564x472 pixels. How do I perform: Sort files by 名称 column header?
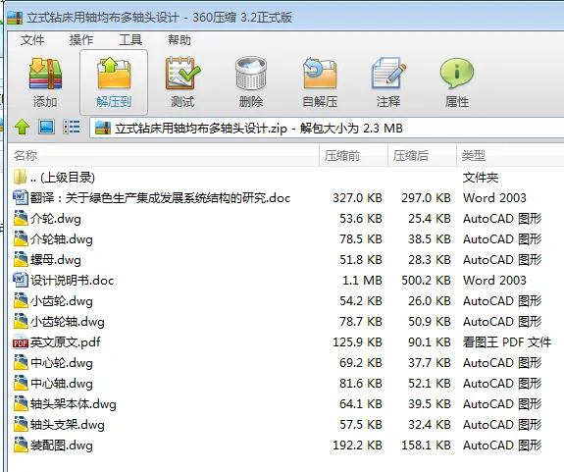164,156
